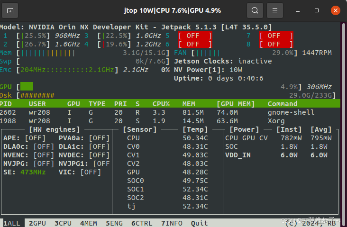Click the CPU% column header
Viewport: 347px width, 227px height.
point(161,104)
